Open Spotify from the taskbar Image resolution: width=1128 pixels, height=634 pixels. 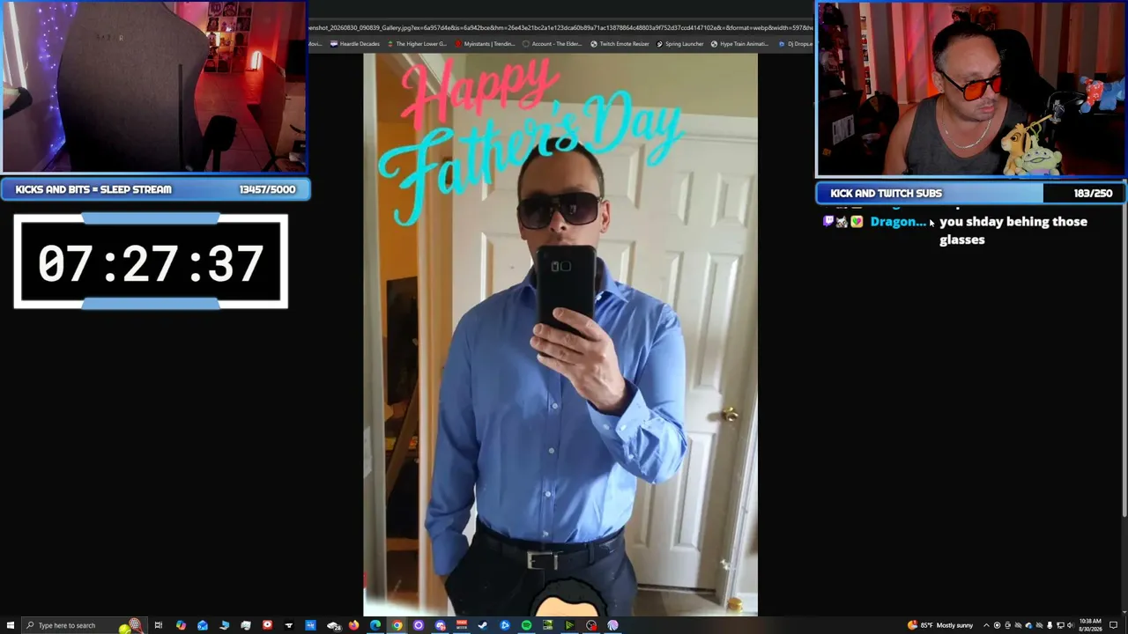pos(526,625)
